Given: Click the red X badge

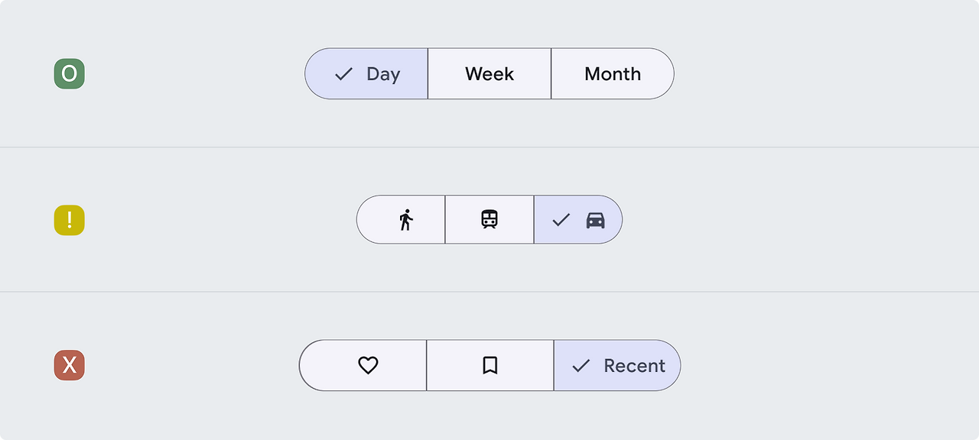Looking at the screenshot, I should point(70,365).
